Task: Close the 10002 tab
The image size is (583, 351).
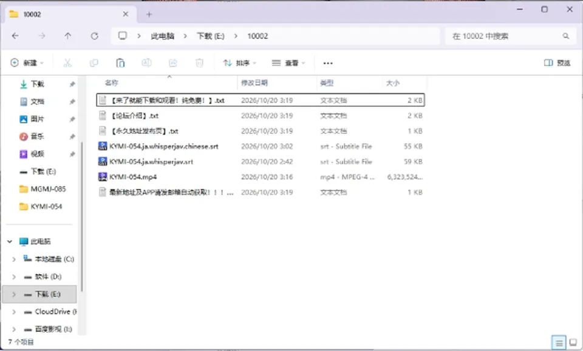Action: [x=126, y=14]
